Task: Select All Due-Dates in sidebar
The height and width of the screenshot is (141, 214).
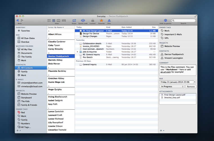Action: (27, 38)
